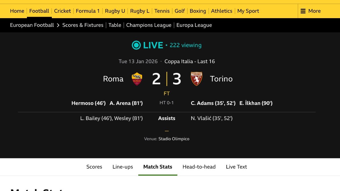Click the chevron after European Football
Image resolution: width=340 pixels, height=191 pixels.
(x=58, y=25)
